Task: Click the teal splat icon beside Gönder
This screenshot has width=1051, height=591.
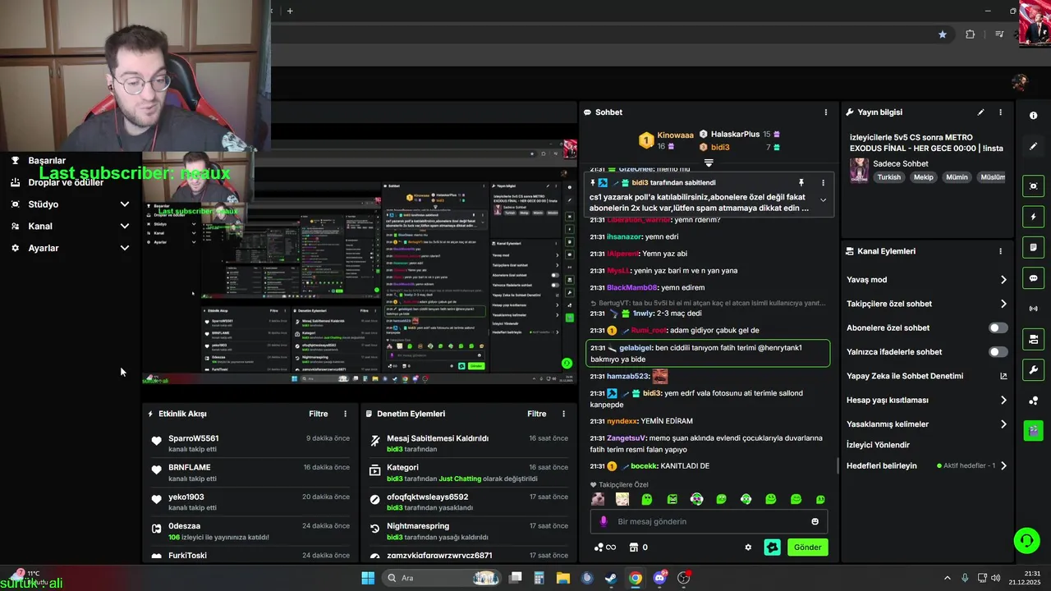Action: (x=772, y=547)
